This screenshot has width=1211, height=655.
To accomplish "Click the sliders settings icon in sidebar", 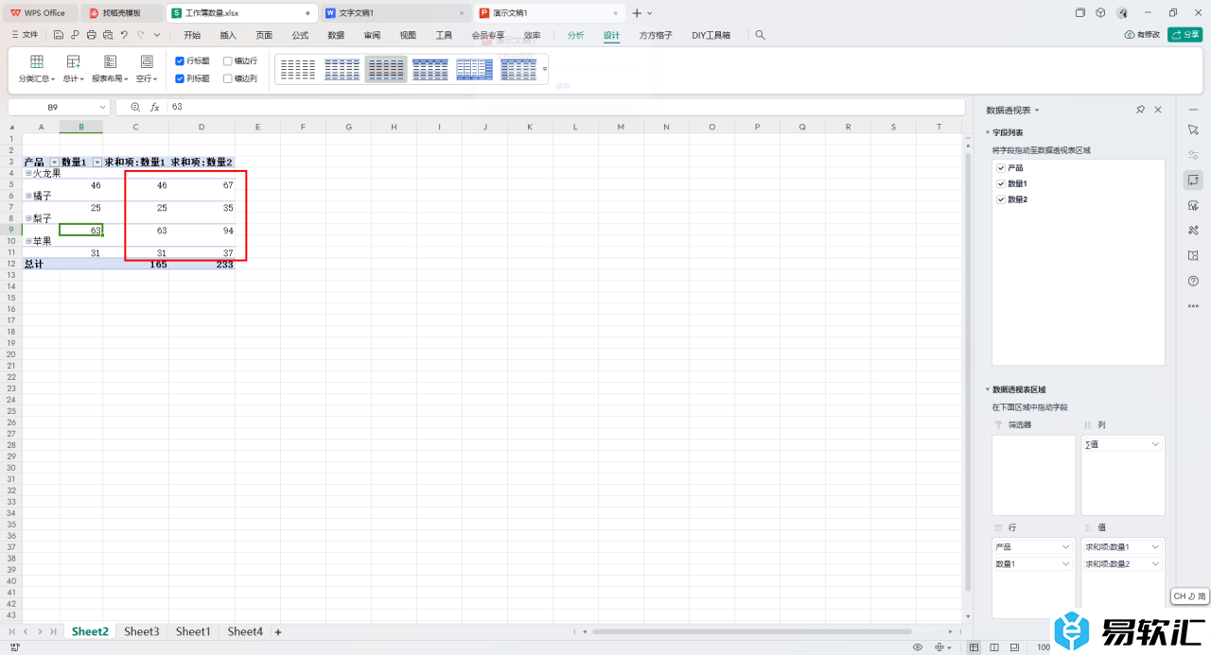I will (x=1193, y=155).
